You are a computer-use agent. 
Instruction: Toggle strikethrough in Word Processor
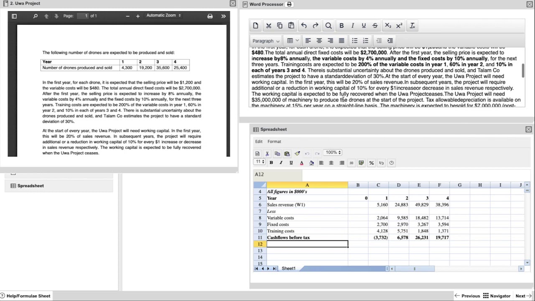(x=375, y=26)
